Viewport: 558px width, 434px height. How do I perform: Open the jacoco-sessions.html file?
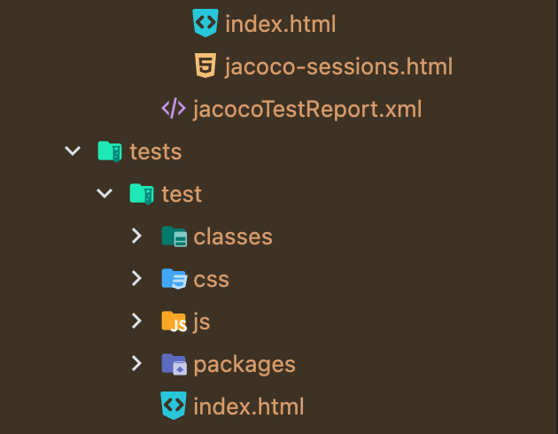pyautogui.click(x=338, y=66)
